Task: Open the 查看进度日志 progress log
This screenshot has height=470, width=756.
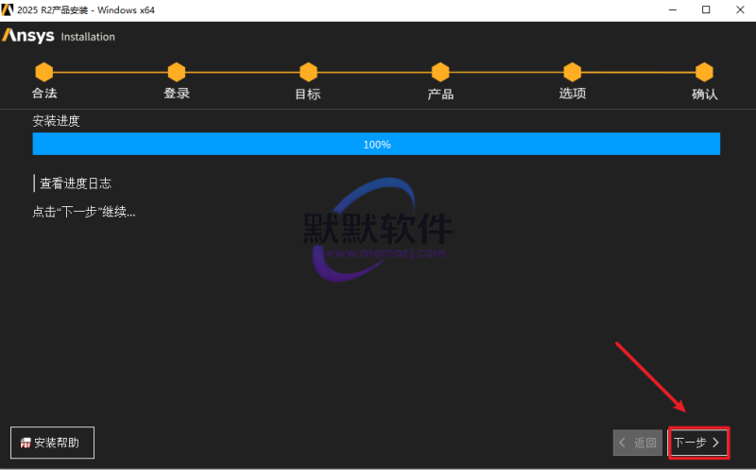Action: (81, 183)
